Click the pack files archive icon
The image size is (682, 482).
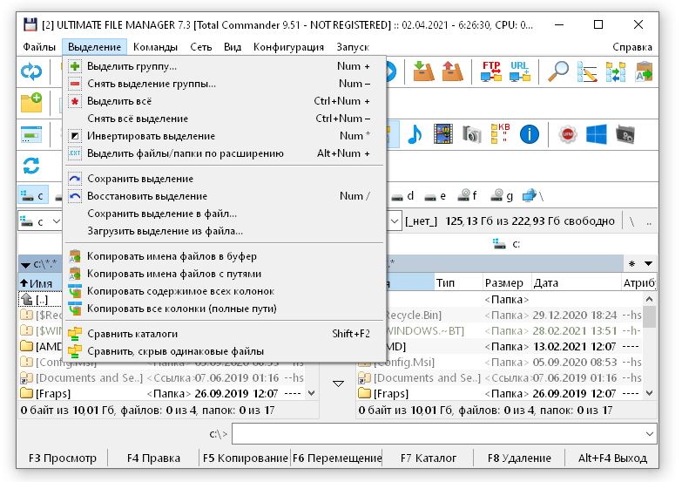(x=423, y=71)
